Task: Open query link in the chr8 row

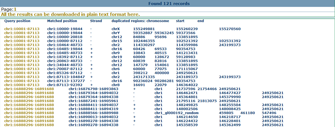Action: (22, 85)
